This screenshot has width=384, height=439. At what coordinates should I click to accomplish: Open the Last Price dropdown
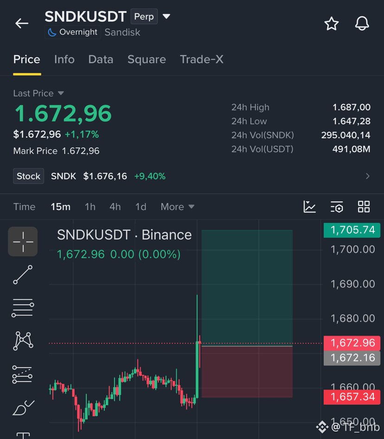click(x=38, y=93)
